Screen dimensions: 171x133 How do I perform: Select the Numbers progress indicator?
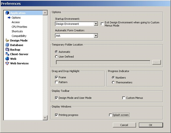pyautogui.click(x=113, y=78)
